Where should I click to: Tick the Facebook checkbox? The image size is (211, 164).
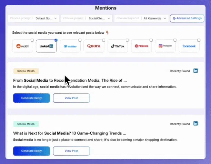(199, 40)
